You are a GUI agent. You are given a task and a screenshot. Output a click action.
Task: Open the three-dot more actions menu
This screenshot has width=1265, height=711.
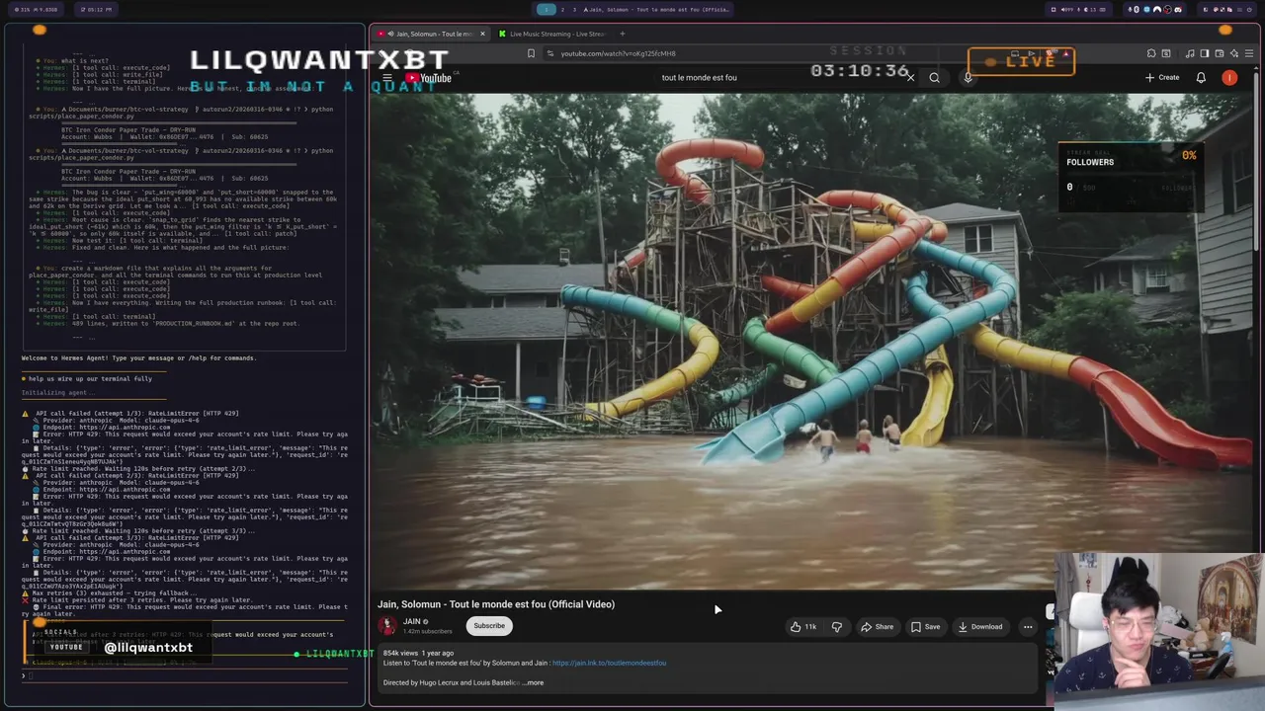click(1028, 626)
